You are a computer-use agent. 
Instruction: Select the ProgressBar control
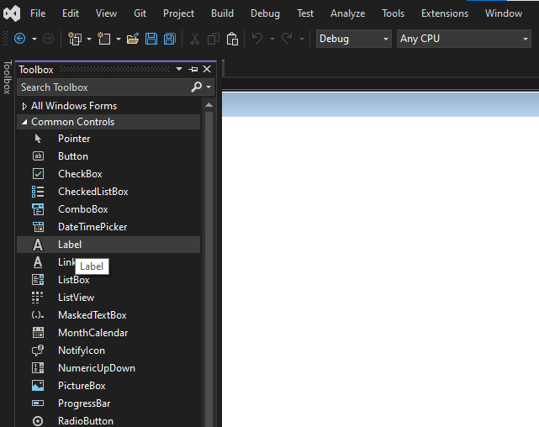pyautogui.click(x=108, y=403)
